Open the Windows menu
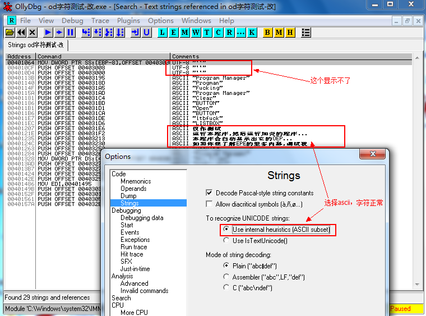 coord(196,21)
